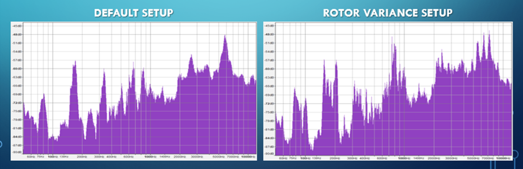Viewport: 523px width, 169px height.
Task: Click the -72dB label on Rotor Variance chart
Action: point(270,103)
